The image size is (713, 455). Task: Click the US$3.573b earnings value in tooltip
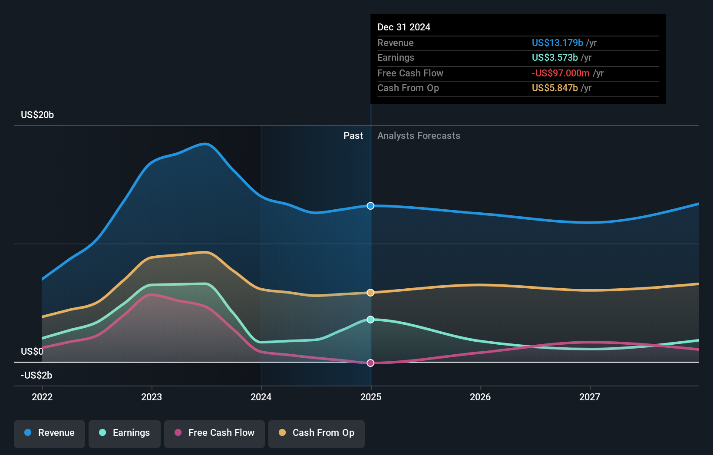555,57
